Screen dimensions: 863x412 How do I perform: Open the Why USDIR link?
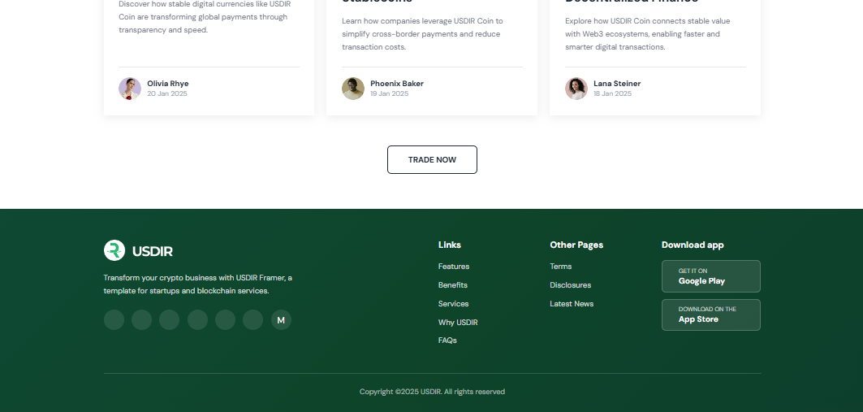point(458,323)
